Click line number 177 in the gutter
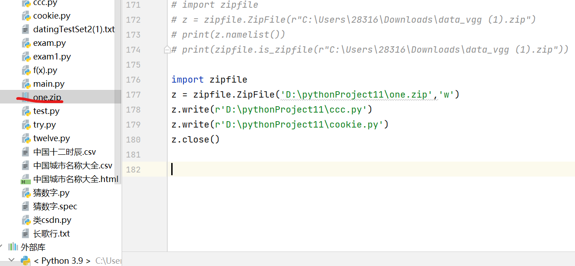 coord(133,94)
